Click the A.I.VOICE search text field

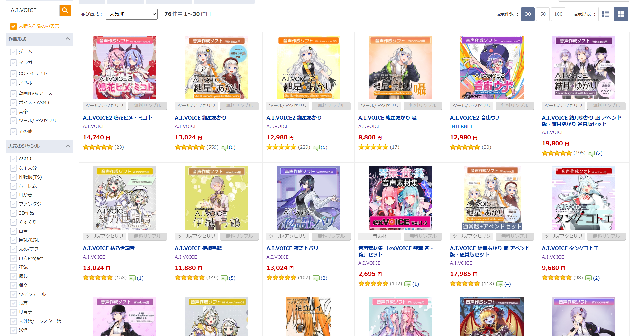[34, 10]
